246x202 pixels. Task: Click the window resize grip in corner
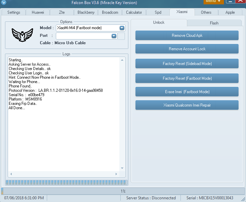[243, 199]
